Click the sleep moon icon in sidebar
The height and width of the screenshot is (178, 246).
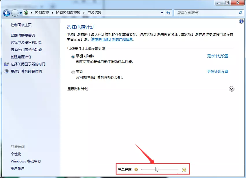point(6,71)
